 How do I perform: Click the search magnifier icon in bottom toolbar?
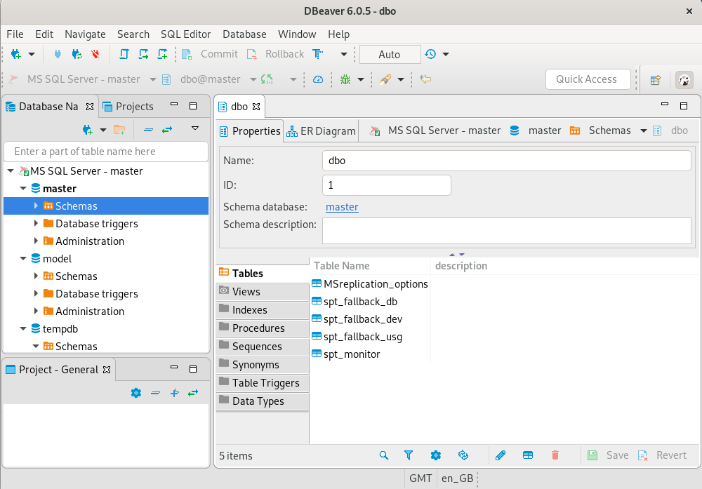pos(384,455)
